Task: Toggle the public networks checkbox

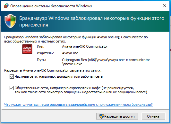Action: 12,88
